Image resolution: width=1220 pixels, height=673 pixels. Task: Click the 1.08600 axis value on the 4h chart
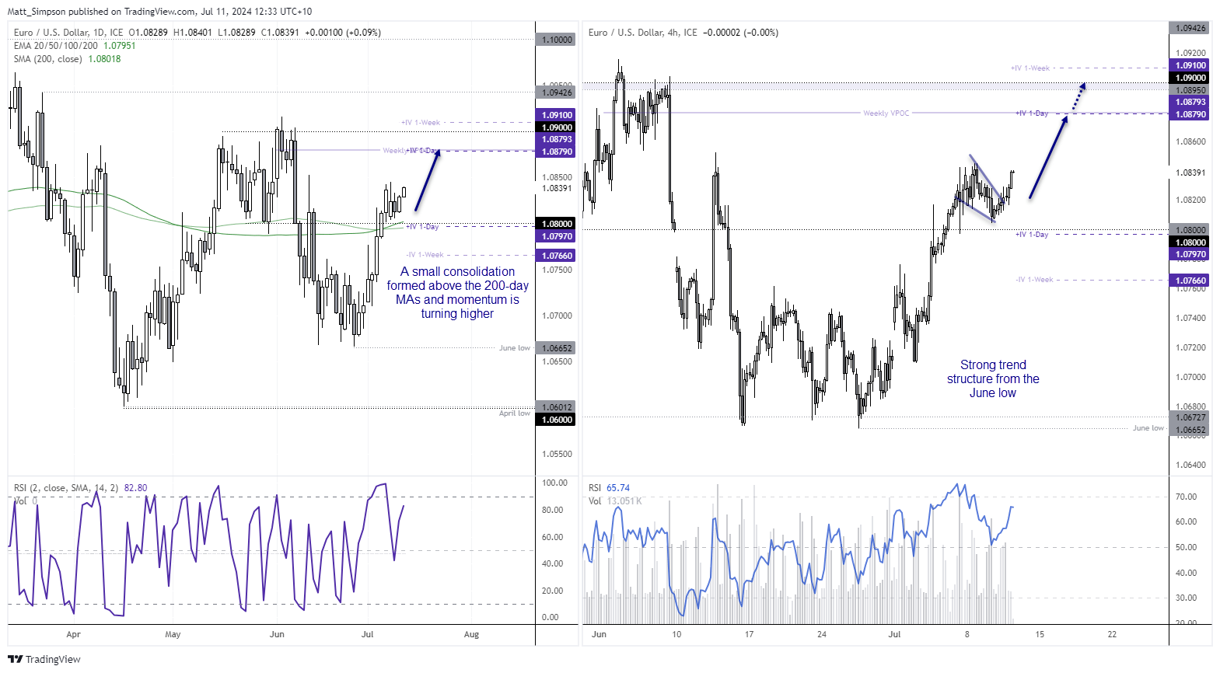1190,141
